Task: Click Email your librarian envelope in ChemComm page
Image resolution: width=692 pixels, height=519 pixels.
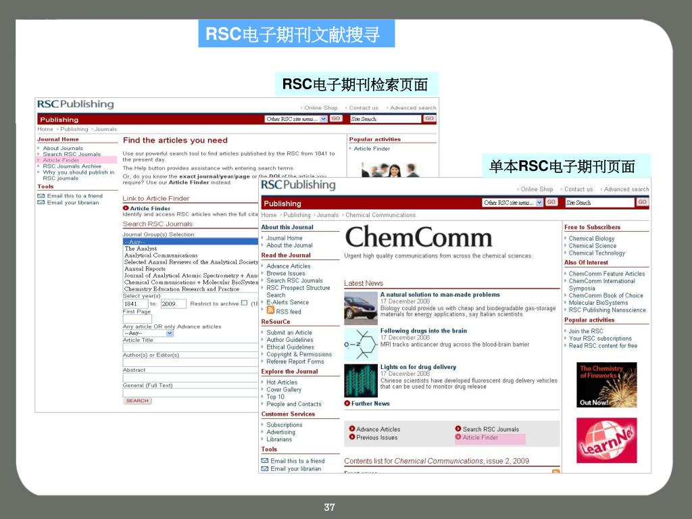Action: [265, 469]
